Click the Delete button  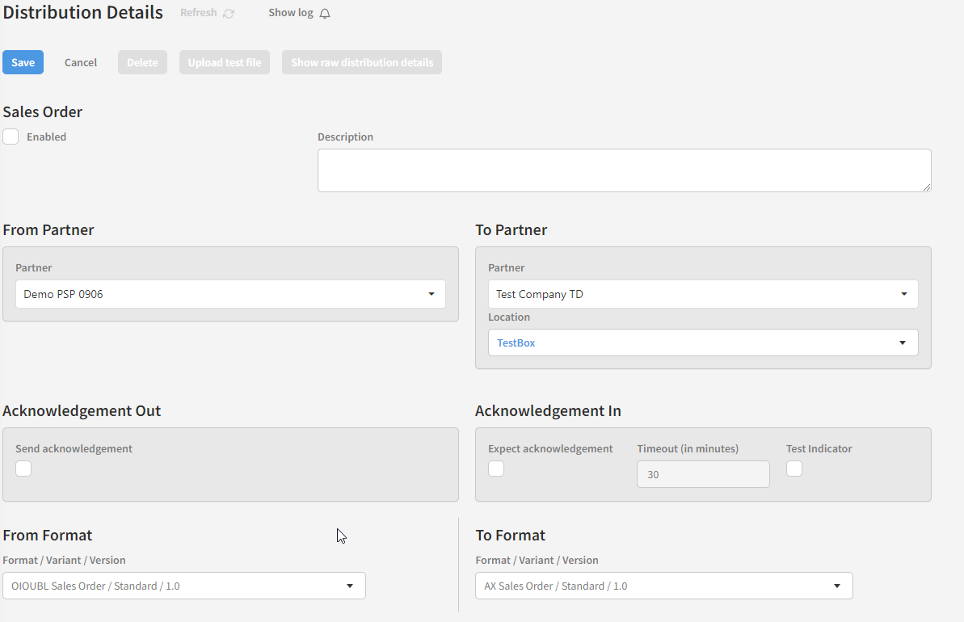[x=142, y=62]
